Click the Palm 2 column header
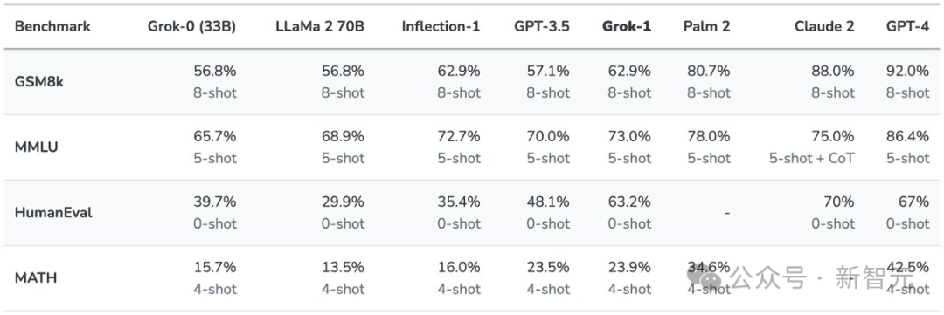 [707, 26]
